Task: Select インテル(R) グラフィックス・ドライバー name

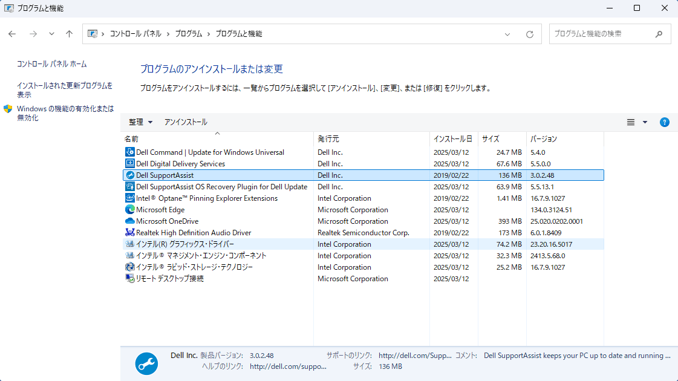Action: [x=185, y=244]
